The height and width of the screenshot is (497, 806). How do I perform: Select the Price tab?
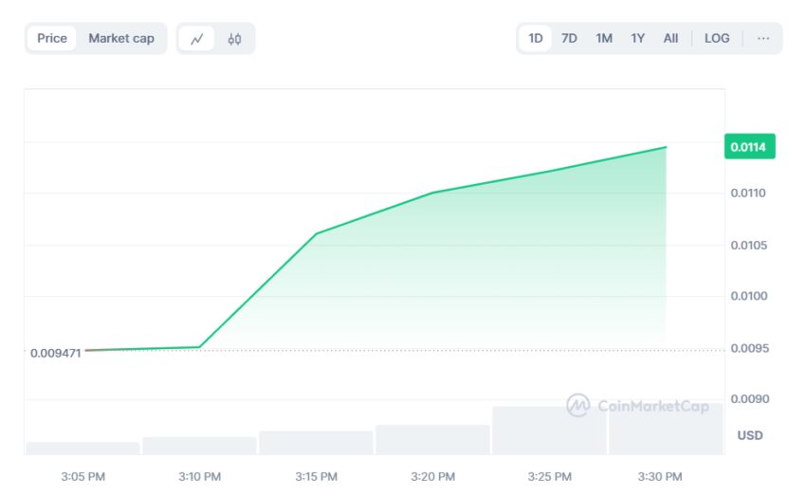pos(52,39)
